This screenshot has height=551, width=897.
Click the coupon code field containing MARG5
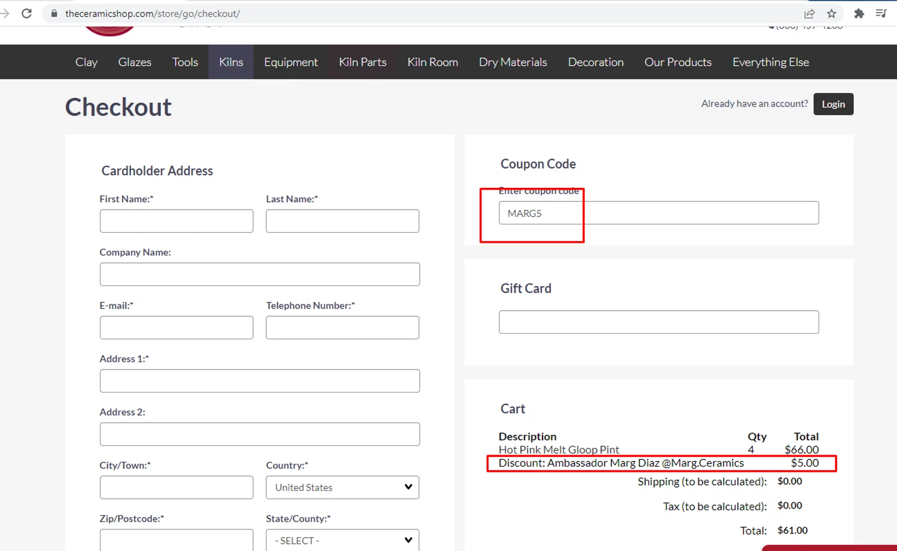[x=658, y=213]
